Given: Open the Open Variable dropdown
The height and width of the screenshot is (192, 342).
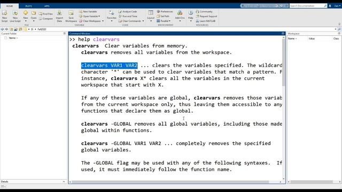Looking at the screenshot, I should pyautogui.click(x=89, y=17).
